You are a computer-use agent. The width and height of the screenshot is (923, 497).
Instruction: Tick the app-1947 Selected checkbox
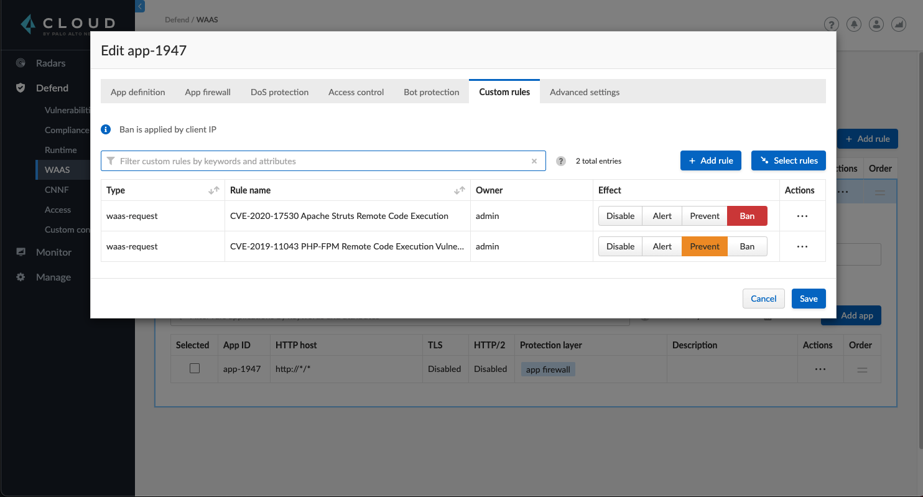(x=195, y=368)
